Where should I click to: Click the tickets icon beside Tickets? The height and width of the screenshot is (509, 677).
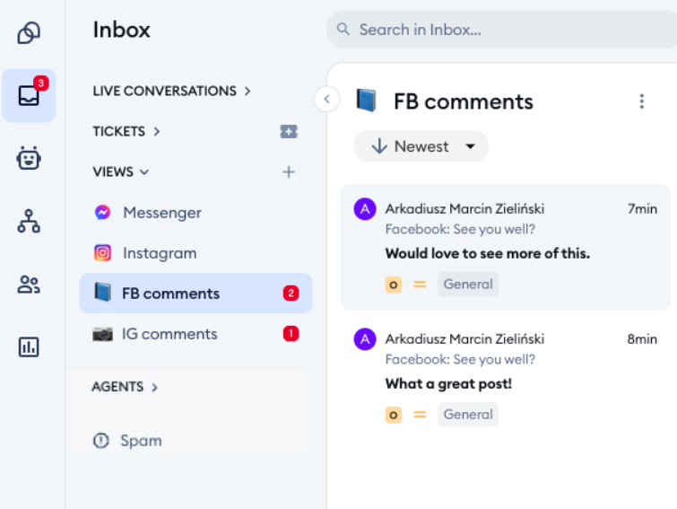click(288, 131)
